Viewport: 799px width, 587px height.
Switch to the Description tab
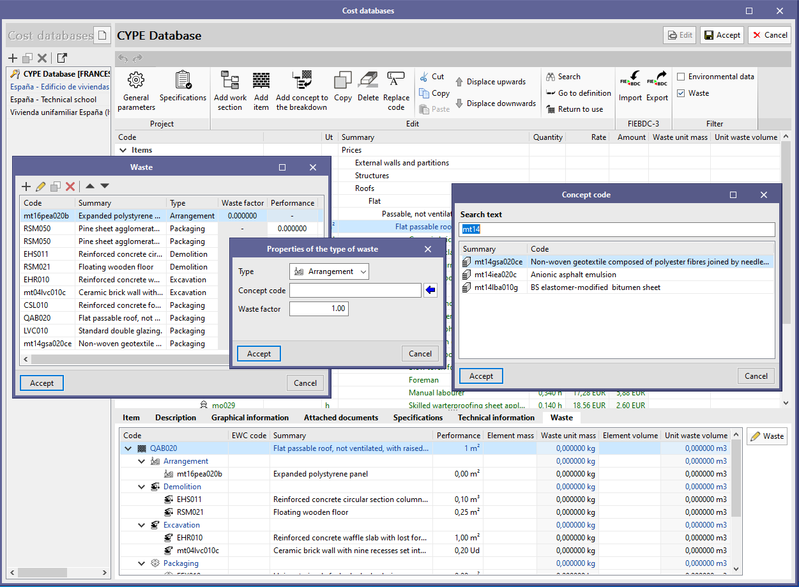coord(176,418)
